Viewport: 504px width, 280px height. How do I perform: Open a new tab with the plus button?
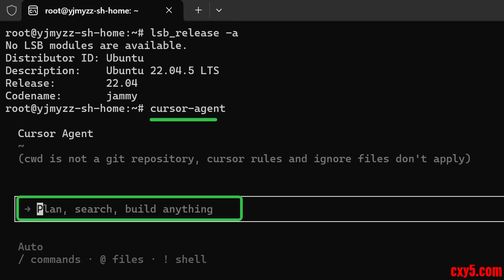pos(198,10)
